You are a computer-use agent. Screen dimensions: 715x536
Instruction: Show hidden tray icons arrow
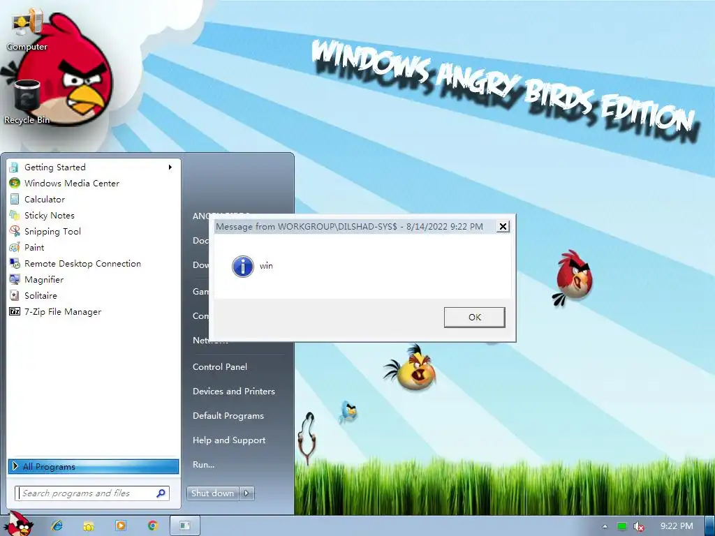point(605,526)
